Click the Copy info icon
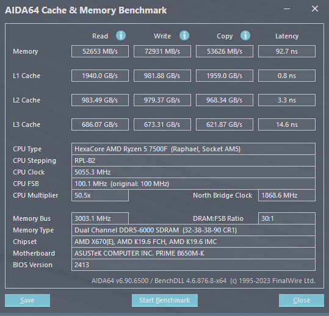329x316 pixels. click(x=245, y=35)
